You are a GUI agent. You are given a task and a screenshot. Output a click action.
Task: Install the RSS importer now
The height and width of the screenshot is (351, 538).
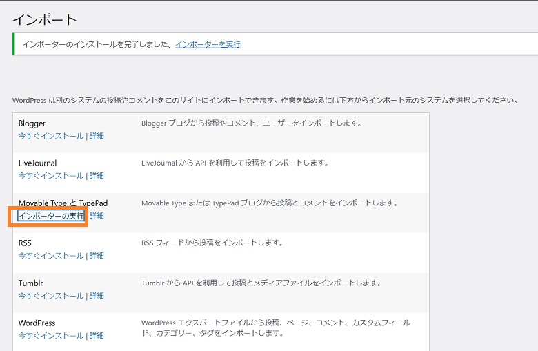51,256
